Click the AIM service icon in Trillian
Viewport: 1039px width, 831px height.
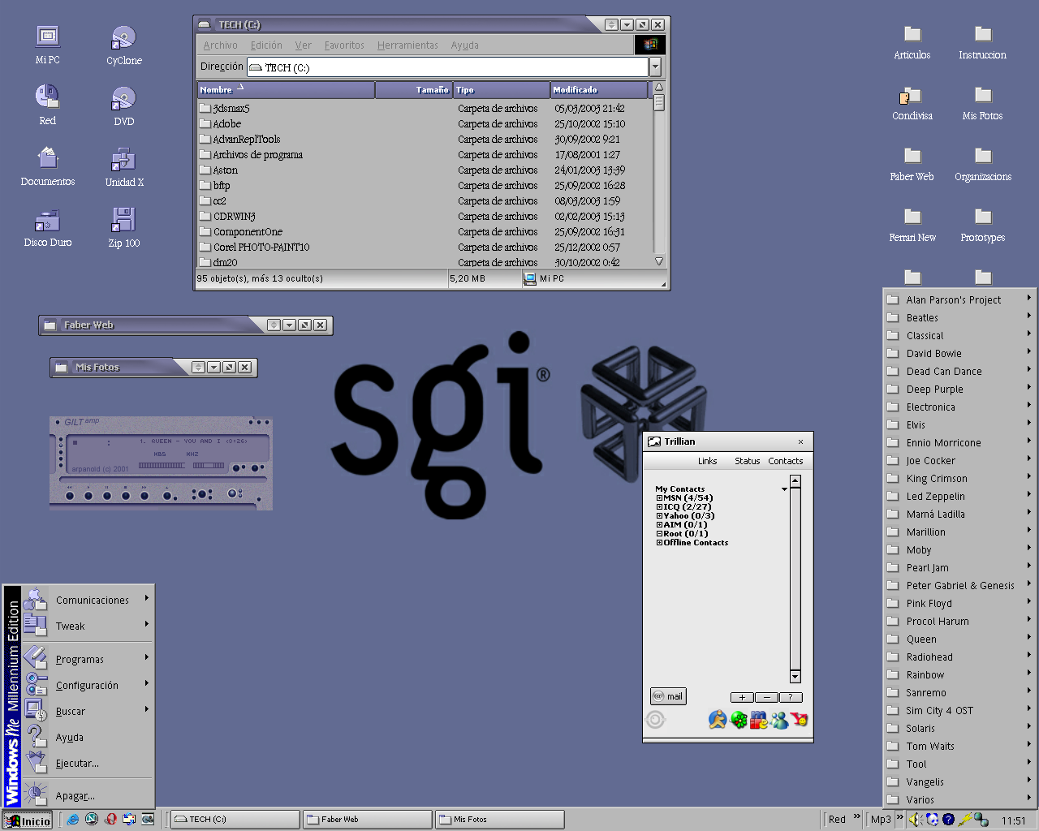(717, 720)
